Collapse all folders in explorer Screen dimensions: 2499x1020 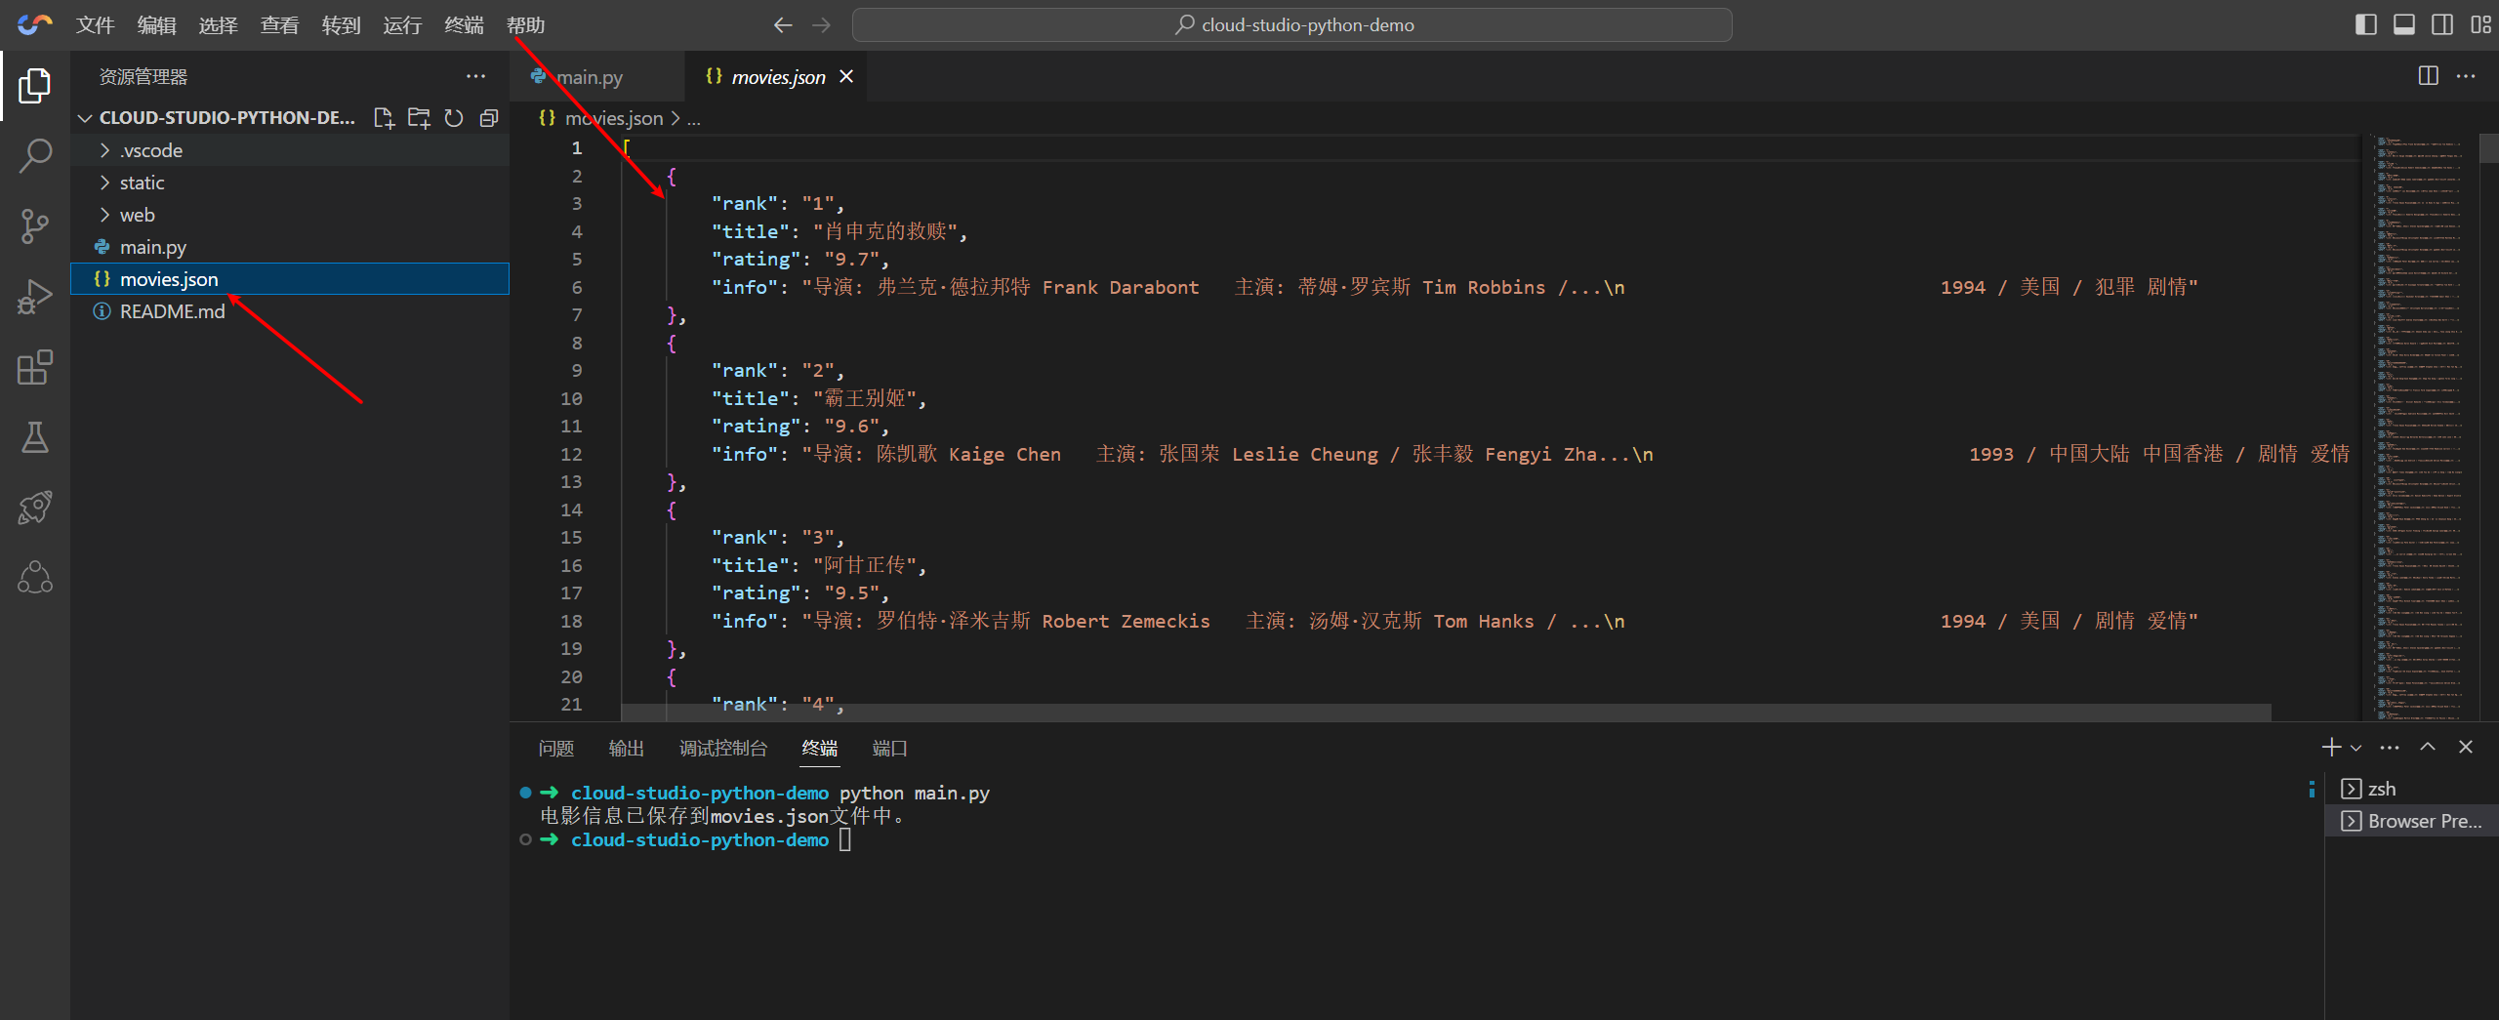click(489, 118)
